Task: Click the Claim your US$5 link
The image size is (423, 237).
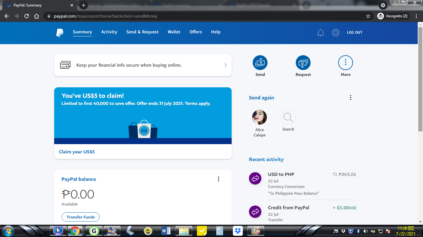Action: coord(77,152)
